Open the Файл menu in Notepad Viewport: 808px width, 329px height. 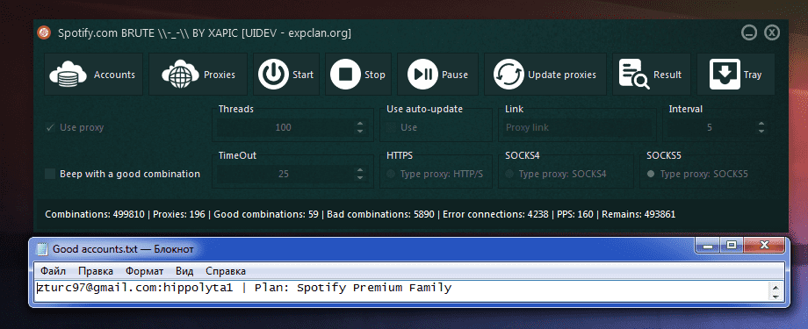pyautogui.click(x=53, y=271)
